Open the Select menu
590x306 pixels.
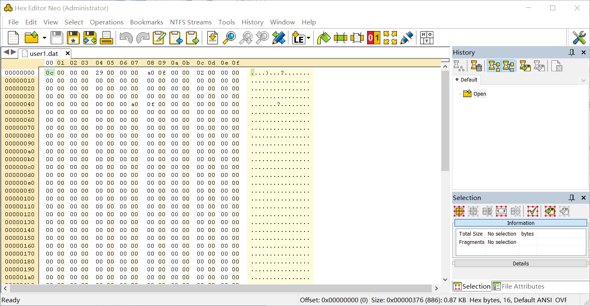tap(74, 22)
